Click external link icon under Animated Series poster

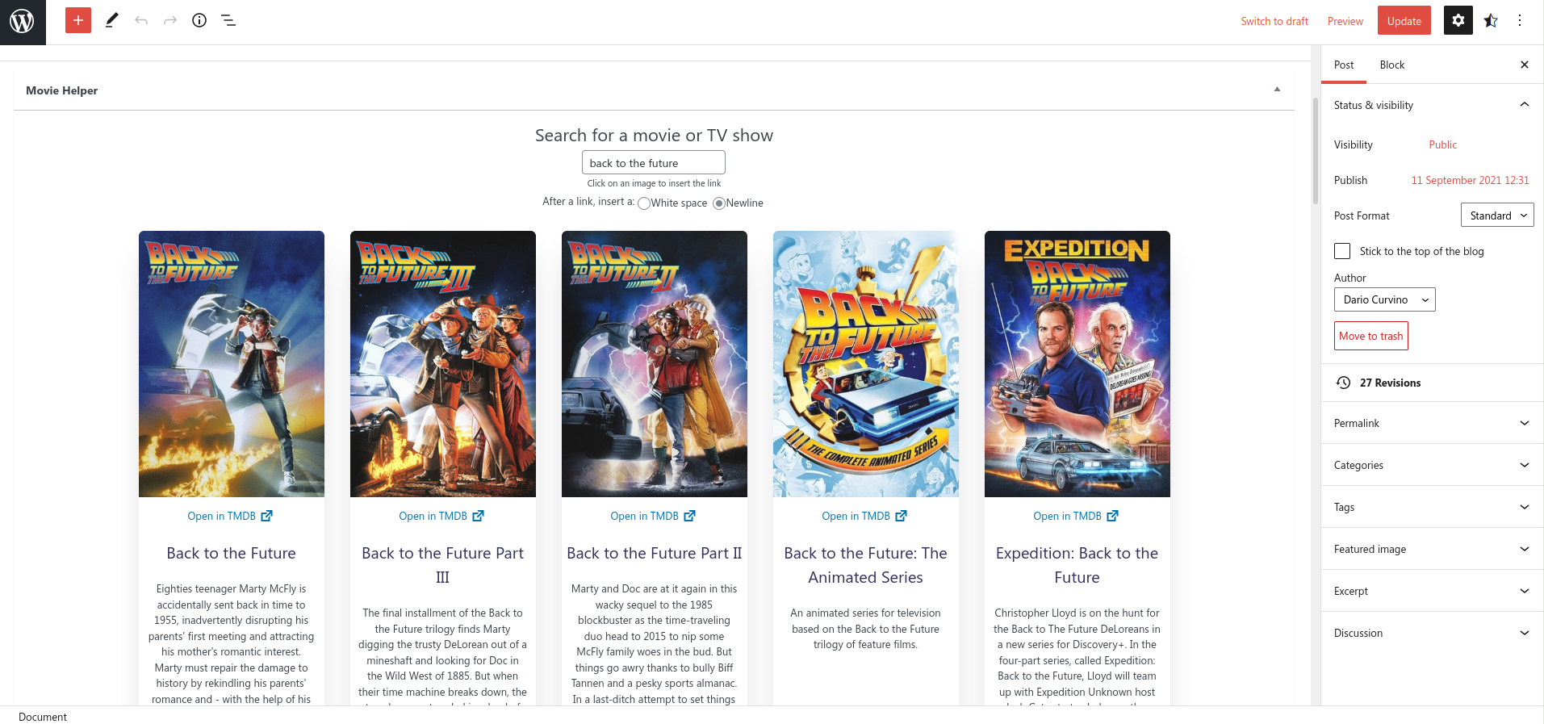pyautogui.click(x=901, y=516)
